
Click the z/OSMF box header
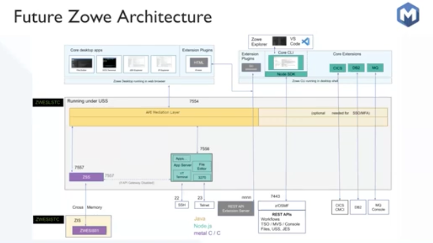[282, 206]
